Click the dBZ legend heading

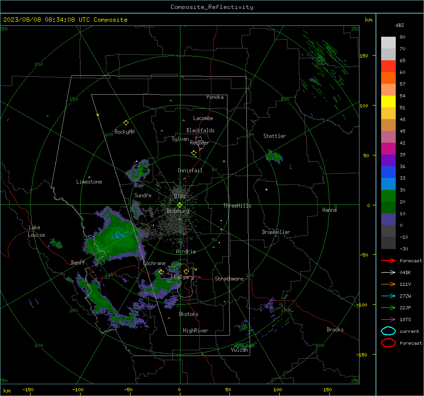(400, 25)
